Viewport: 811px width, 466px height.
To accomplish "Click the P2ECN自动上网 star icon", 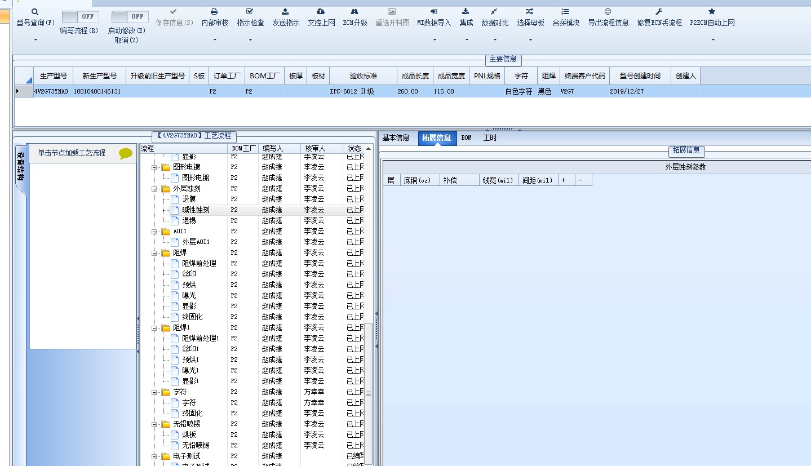I will (x=712, y=11).
